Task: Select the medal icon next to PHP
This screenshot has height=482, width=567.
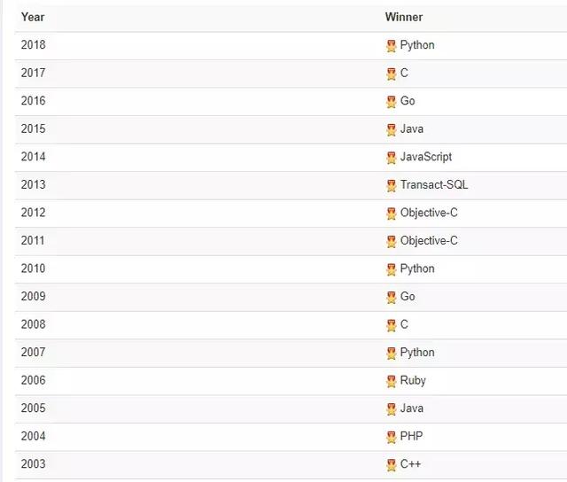Action: [x=392, y=437]
